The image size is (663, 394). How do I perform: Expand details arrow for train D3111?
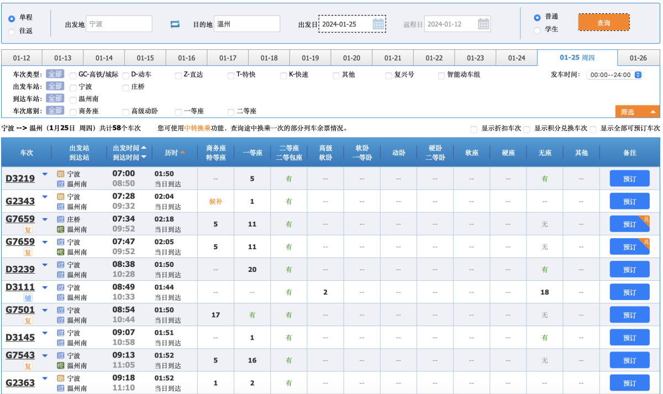(45, 287)
